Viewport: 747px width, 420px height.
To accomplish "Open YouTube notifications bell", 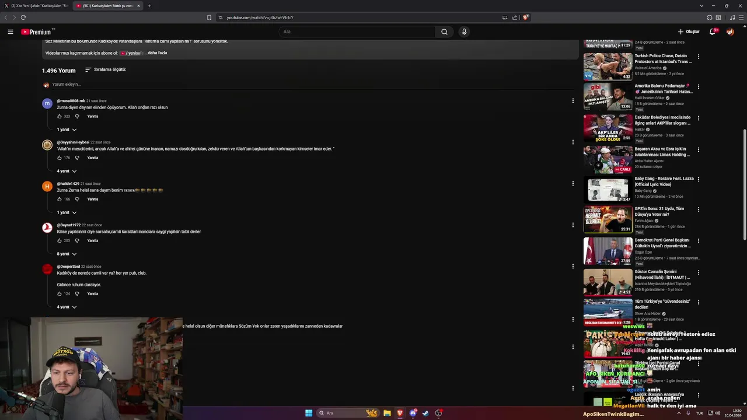I will pos(713,32).
